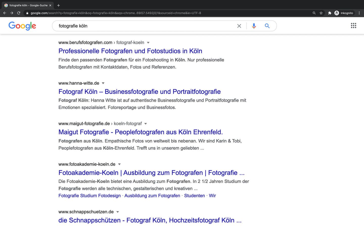Click the www.schnappschuetzen.de URL text
Screen dimensions: 364x227
(x=86, y=212)
